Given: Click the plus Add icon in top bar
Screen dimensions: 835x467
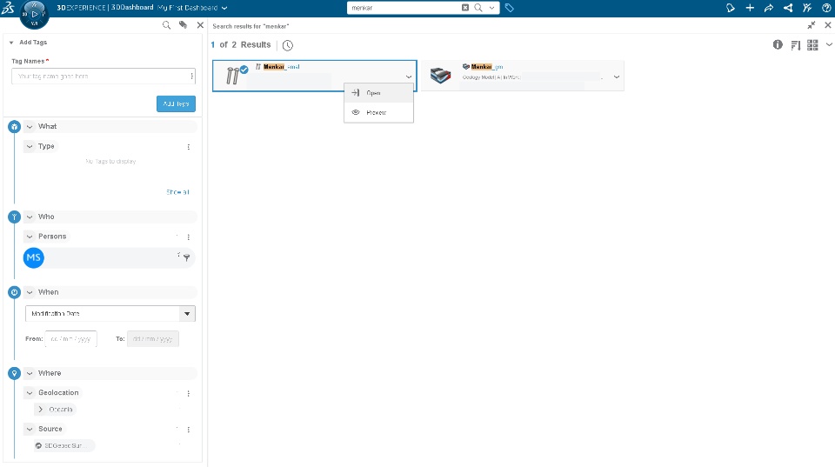Looking at the screenshot, I should click(750, 8).
